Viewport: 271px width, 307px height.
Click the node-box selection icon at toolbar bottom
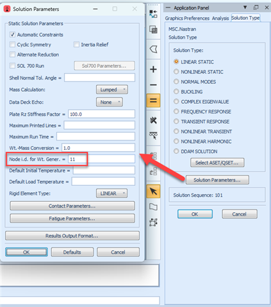coord(153,222)
